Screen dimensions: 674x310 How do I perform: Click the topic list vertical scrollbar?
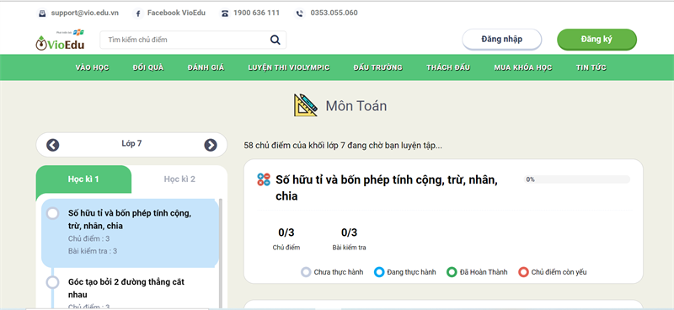tap(221, 254)
